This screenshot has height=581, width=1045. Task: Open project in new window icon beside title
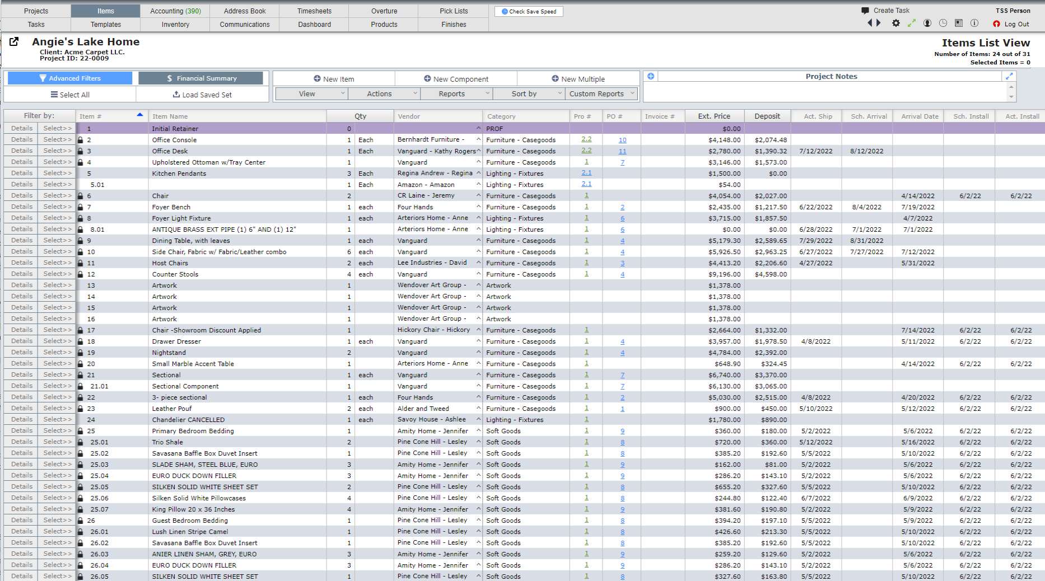(x=14, y=41)
